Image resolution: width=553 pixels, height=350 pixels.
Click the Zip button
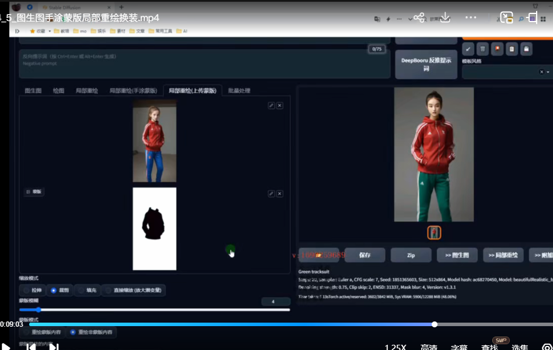(x=411, y=255)
